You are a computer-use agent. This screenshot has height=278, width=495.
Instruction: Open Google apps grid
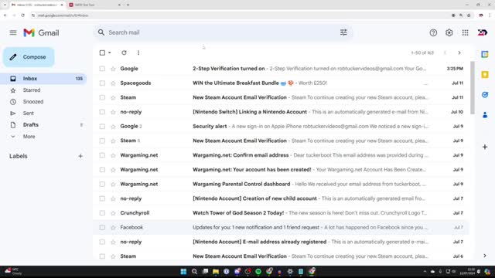[465, 32]
